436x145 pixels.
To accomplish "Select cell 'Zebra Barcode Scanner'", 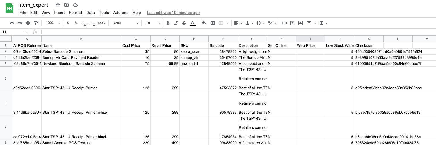I will [81, 51].
